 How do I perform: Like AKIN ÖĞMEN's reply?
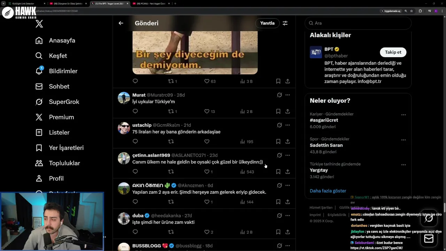point(207,202)
